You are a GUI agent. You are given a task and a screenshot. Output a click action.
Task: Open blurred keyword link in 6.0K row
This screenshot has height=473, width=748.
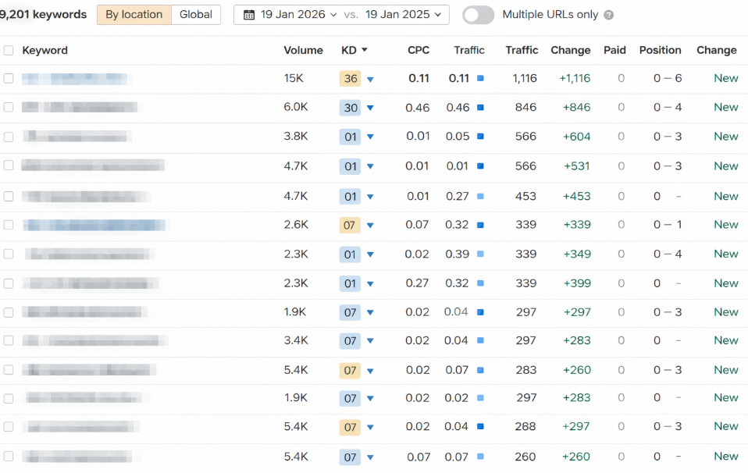point(80,107)
